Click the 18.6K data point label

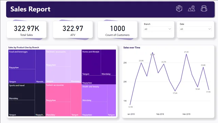pos(198,89)
